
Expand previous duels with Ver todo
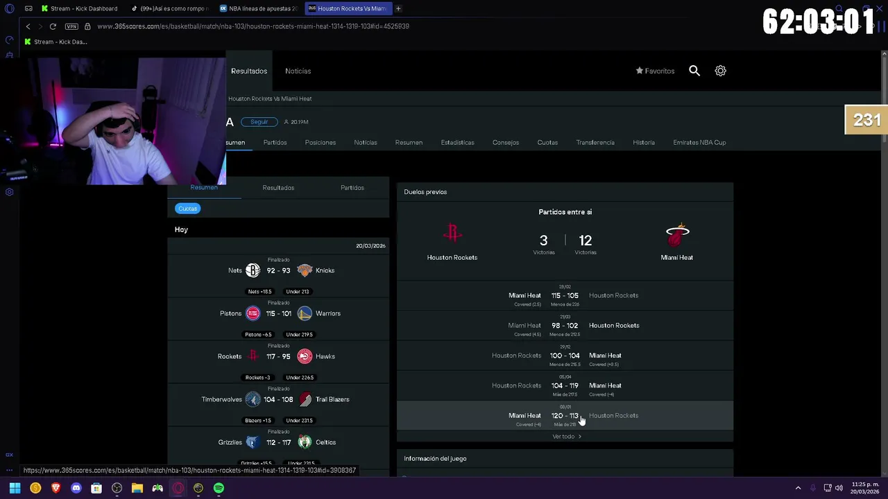click(x=567, y=437)
